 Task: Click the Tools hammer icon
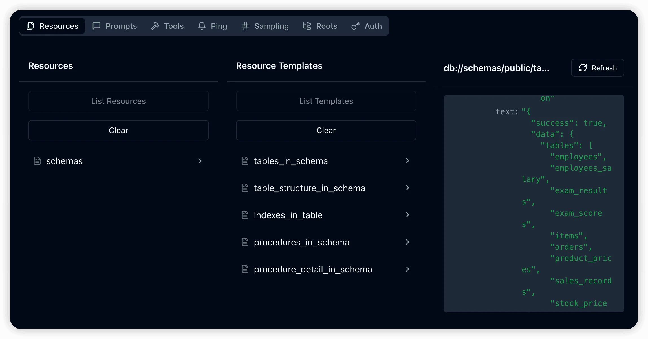(155, 26)
